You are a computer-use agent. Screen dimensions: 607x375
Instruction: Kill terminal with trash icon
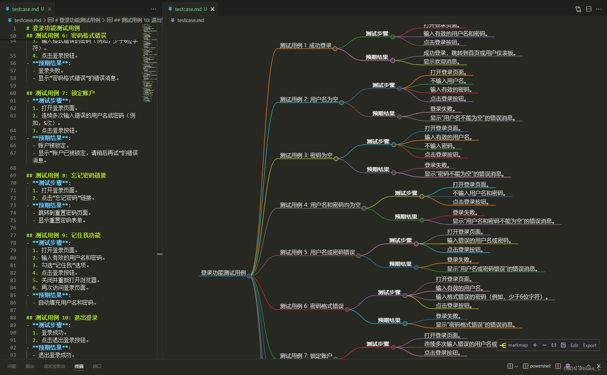coord(568,366)
